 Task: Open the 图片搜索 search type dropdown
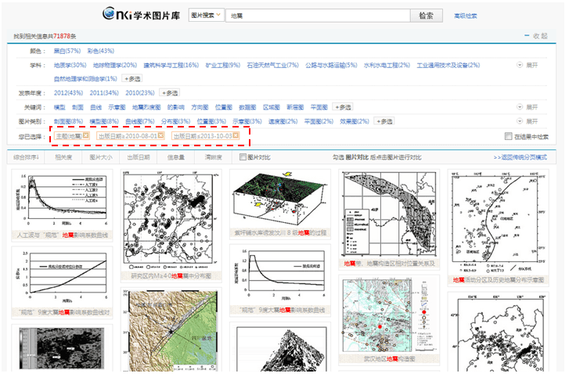(x=206, y=15)
